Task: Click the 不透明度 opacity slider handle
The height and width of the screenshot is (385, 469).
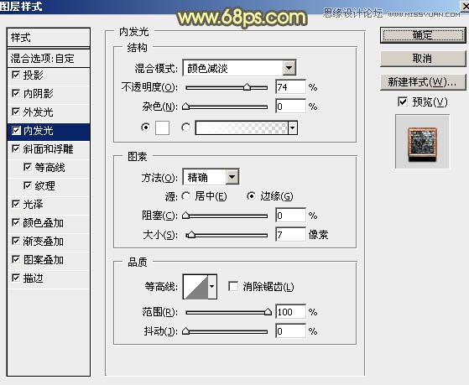Action: click(247, 86)
